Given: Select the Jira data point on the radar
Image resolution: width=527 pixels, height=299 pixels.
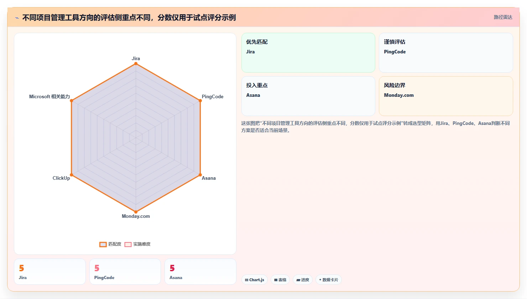Looking at the screenshot, I should pos(136,64).
